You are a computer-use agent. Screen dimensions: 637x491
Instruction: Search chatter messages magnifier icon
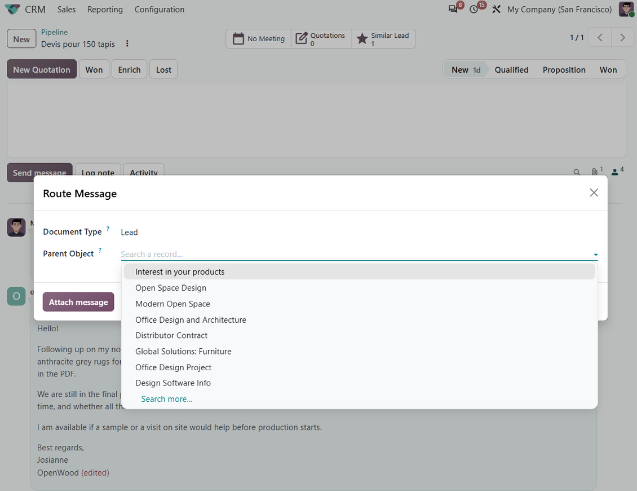tap(577, 172)
